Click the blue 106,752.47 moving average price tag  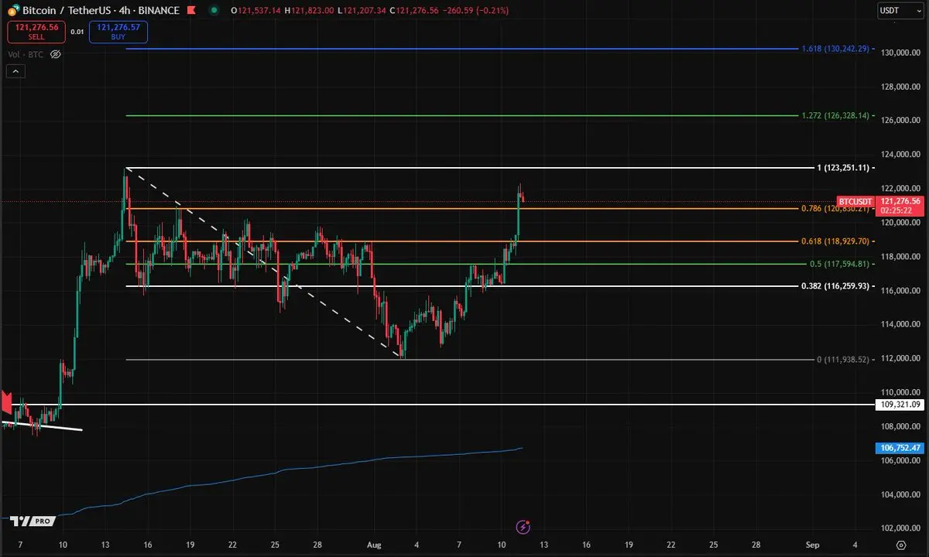coord(899,448)
